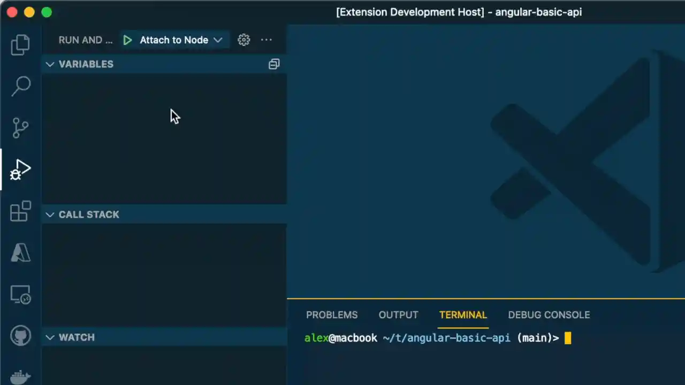Open more actions with the ellipsis button

pos(267,40)
